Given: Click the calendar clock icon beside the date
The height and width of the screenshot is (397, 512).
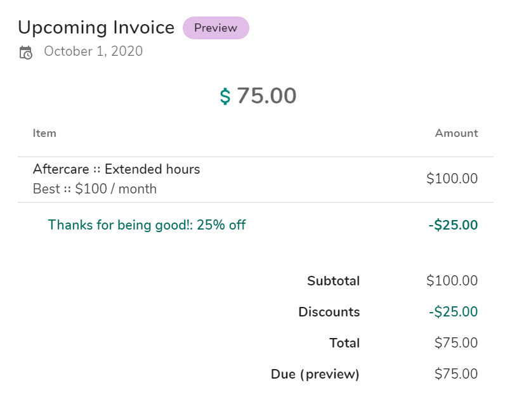Looking at the screenshot, I should [25, 52].
